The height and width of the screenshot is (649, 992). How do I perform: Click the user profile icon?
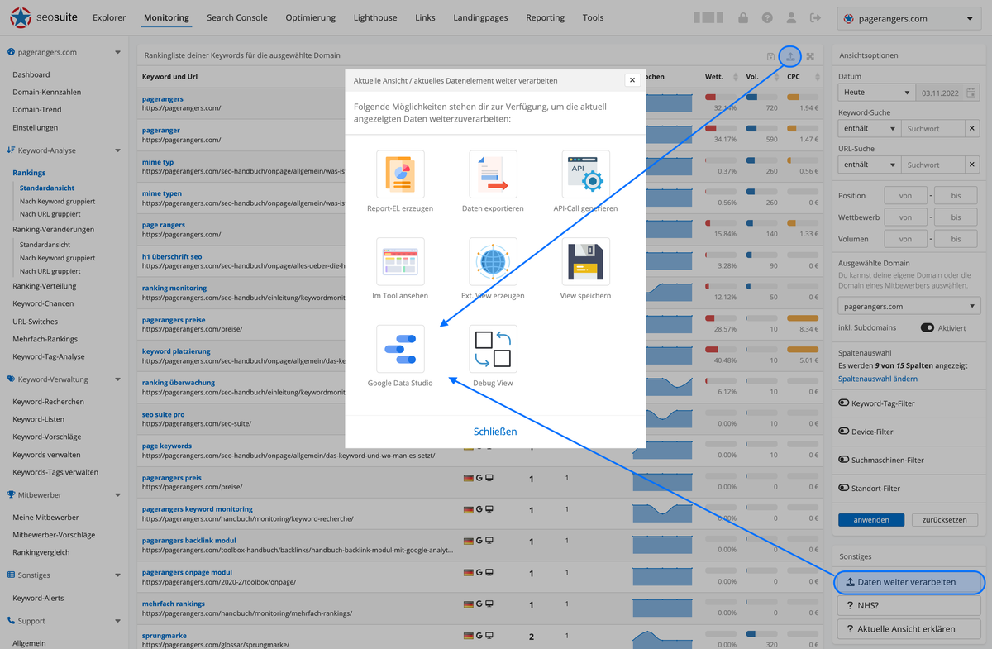[x=792, y=17]
